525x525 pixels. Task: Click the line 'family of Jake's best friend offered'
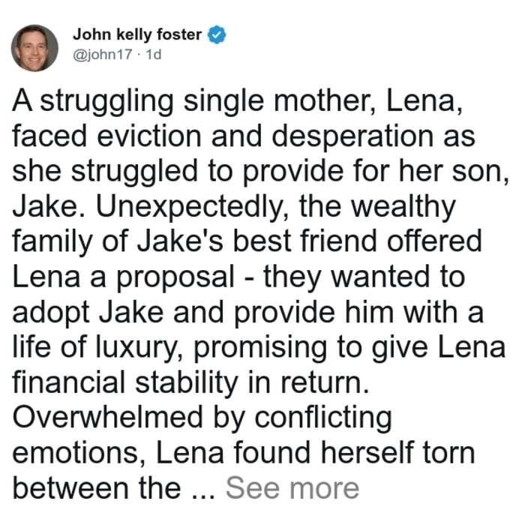[247, 241]
